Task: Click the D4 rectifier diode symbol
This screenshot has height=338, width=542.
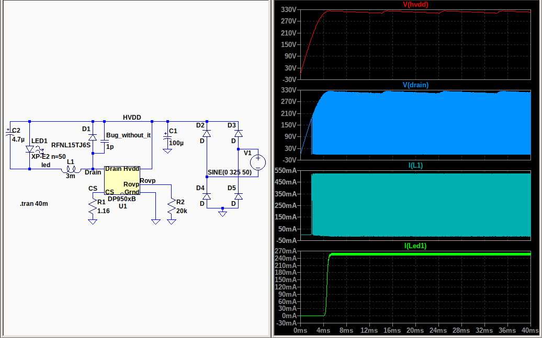Action: 207,196
